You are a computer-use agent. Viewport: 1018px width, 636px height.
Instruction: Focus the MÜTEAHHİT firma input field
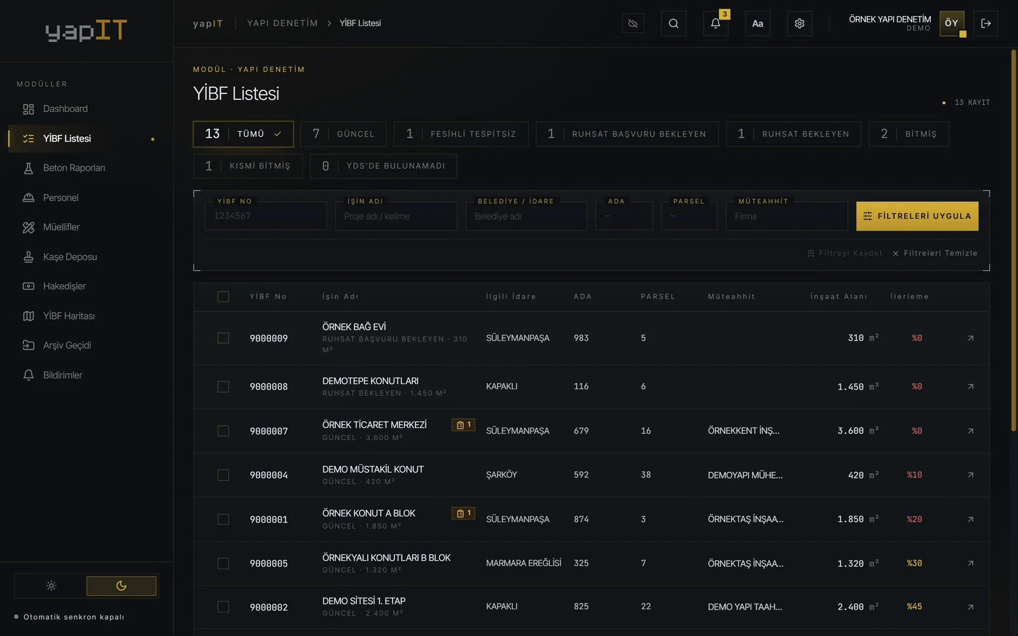click(786, 216)
